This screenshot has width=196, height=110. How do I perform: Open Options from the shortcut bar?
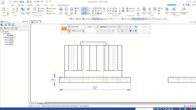tap(148, 19)
